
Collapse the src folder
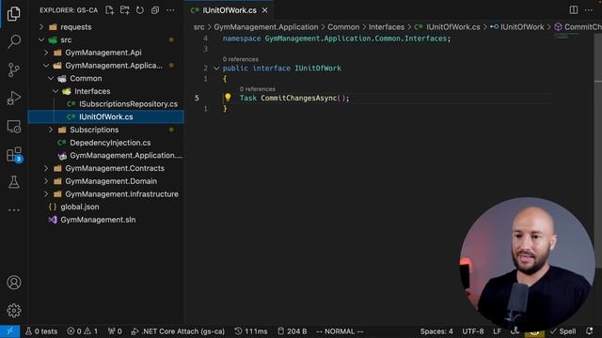41,39
